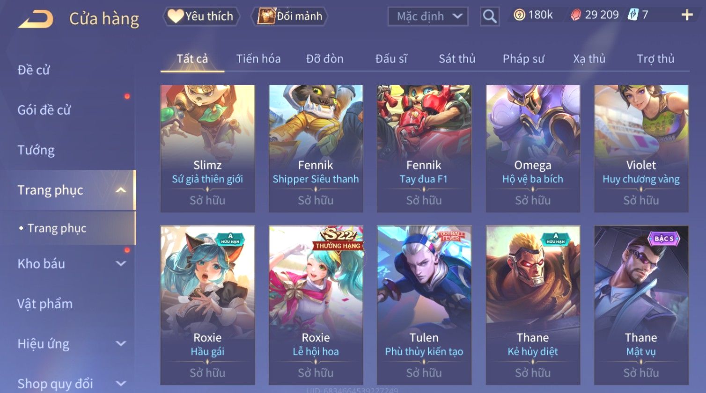Click the blue voucher icon showing 7

[633, 15]
